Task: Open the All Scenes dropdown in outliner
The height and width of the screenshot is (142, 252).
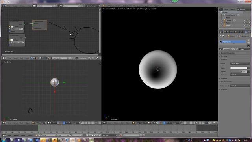Action: (243, 9)
